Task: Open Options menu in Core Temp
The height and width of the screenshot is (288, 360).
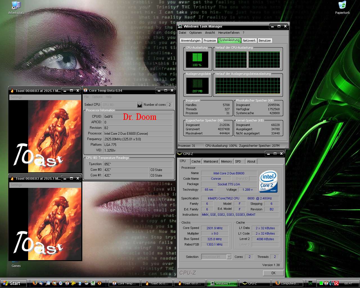Action: (x=97, y=97)
